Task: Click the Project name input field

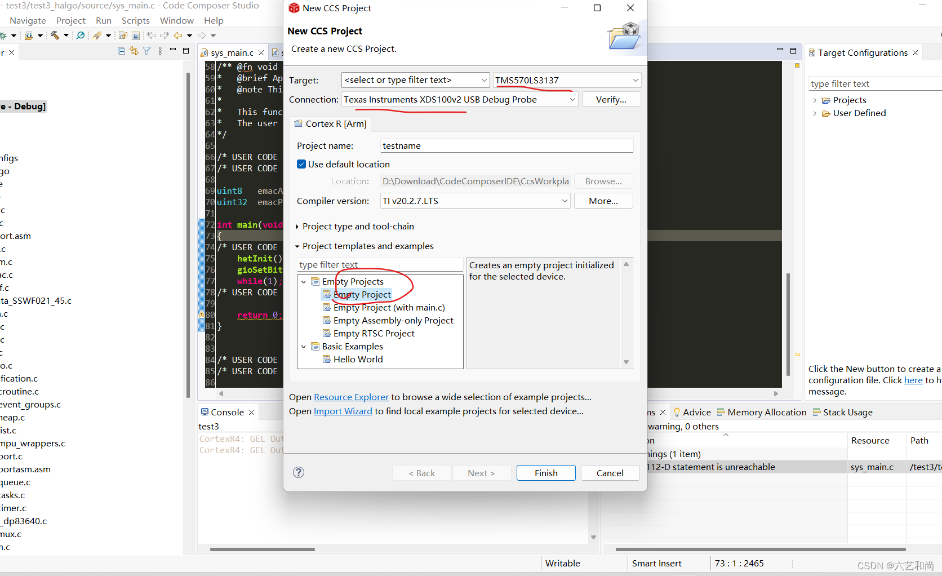Action: (x=506, y=145)
